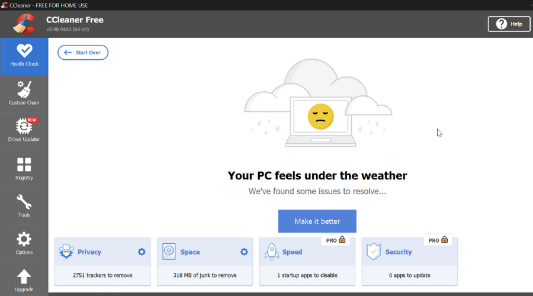The height and width of the screenshot is (296, 533).
Task: Open the Driver Updater section
Action: [24, 131]
